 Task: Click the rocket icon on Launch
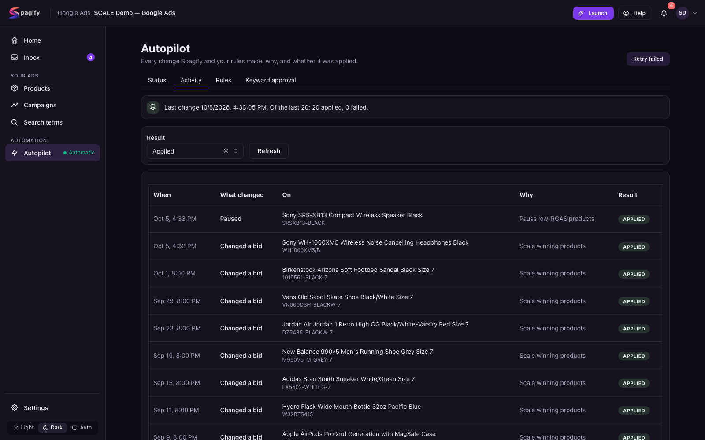[x=581, y=13]
